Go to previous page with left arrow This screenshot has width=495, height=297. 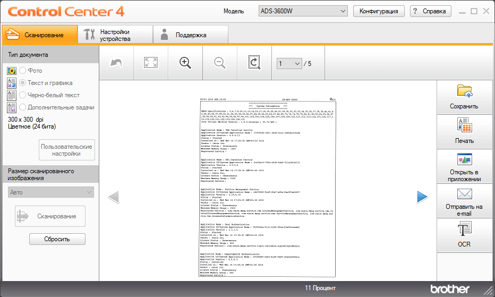click(x=113, y=197)
